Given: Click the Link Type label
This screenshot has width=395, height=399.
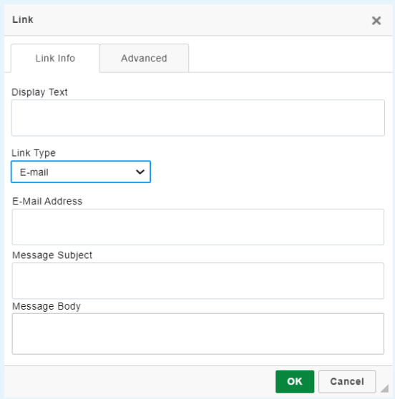Looking at the screenshot, I should click(x=34, y=153).
